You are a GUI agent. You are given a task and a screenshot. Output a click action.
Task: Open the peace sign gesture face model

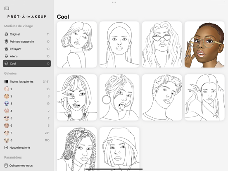click(x=77, y=97)
